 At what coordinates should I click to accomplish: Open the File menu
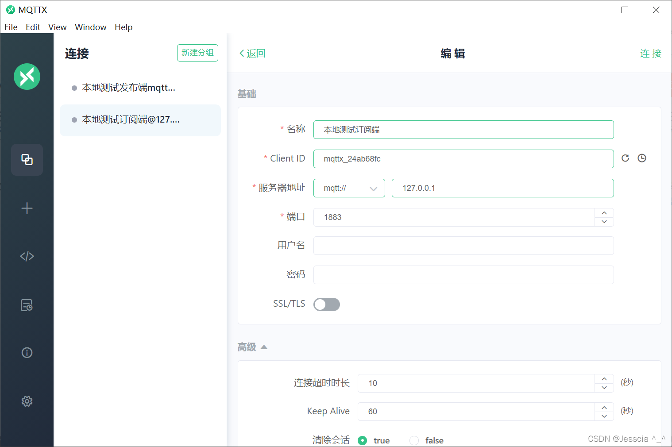click(x=11, y=27)
